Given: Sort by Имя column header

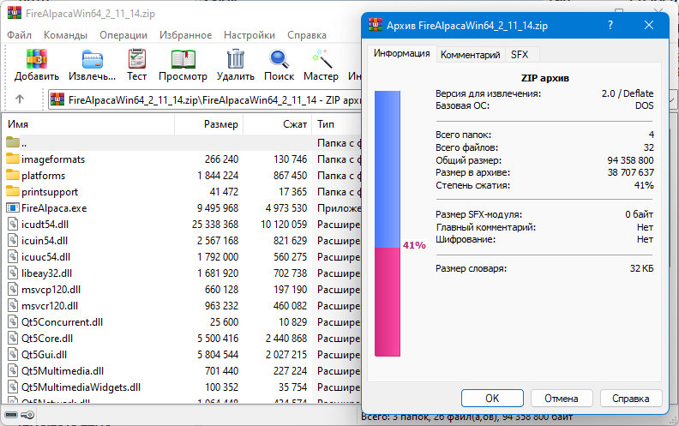Looking at the screenshot, I should 88,124.
